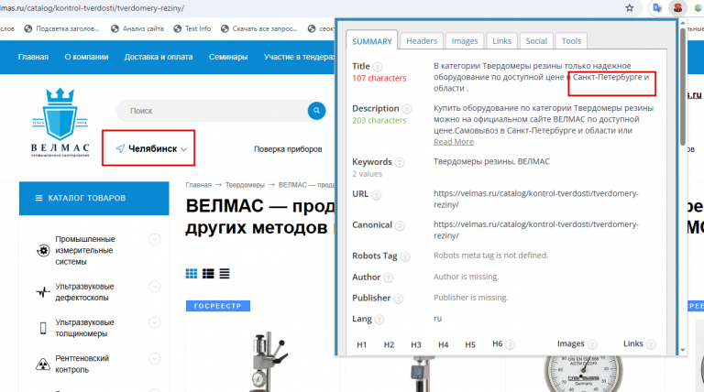This screenshot has height=392, width=704.
Task: Click the КАТАЛОГ ТОВАРОВ header button
Action: point(93,198)
